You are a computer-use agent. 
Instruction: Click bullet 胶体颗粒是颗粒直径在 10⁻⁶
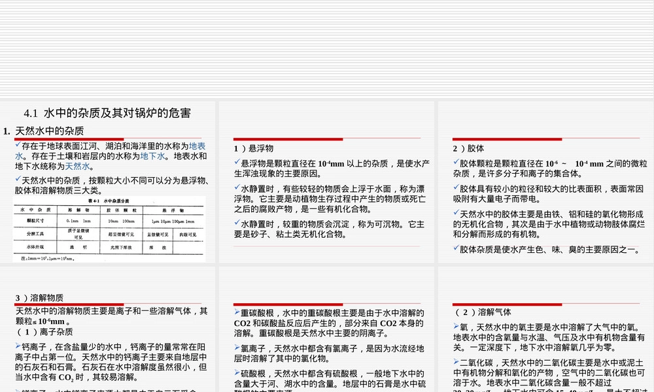pos(550,169)
